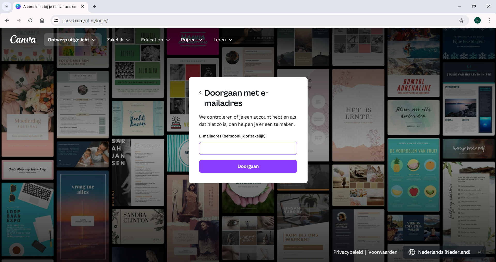The height and width of the screenshot is (262, 496).
Task: Open the Chrome profile avatar
Action: pyautogui.click(x=477, y=20)
